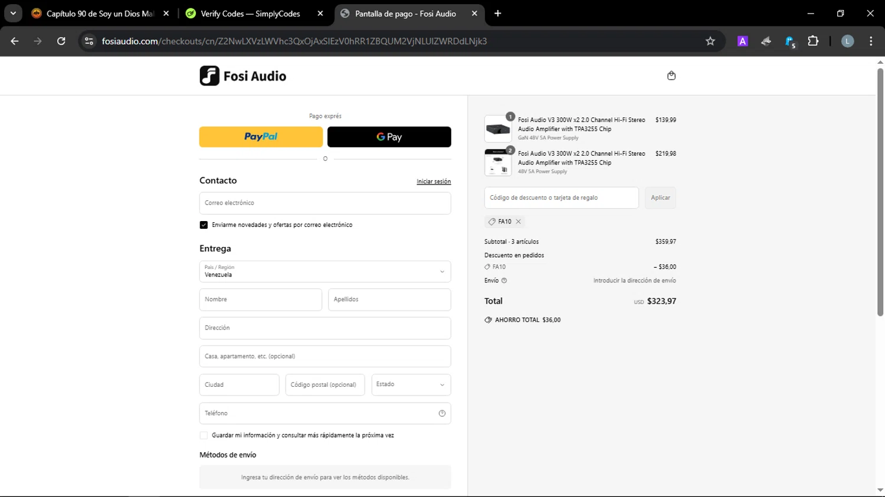Click the browser address bar URL

(x=294, y=41)
